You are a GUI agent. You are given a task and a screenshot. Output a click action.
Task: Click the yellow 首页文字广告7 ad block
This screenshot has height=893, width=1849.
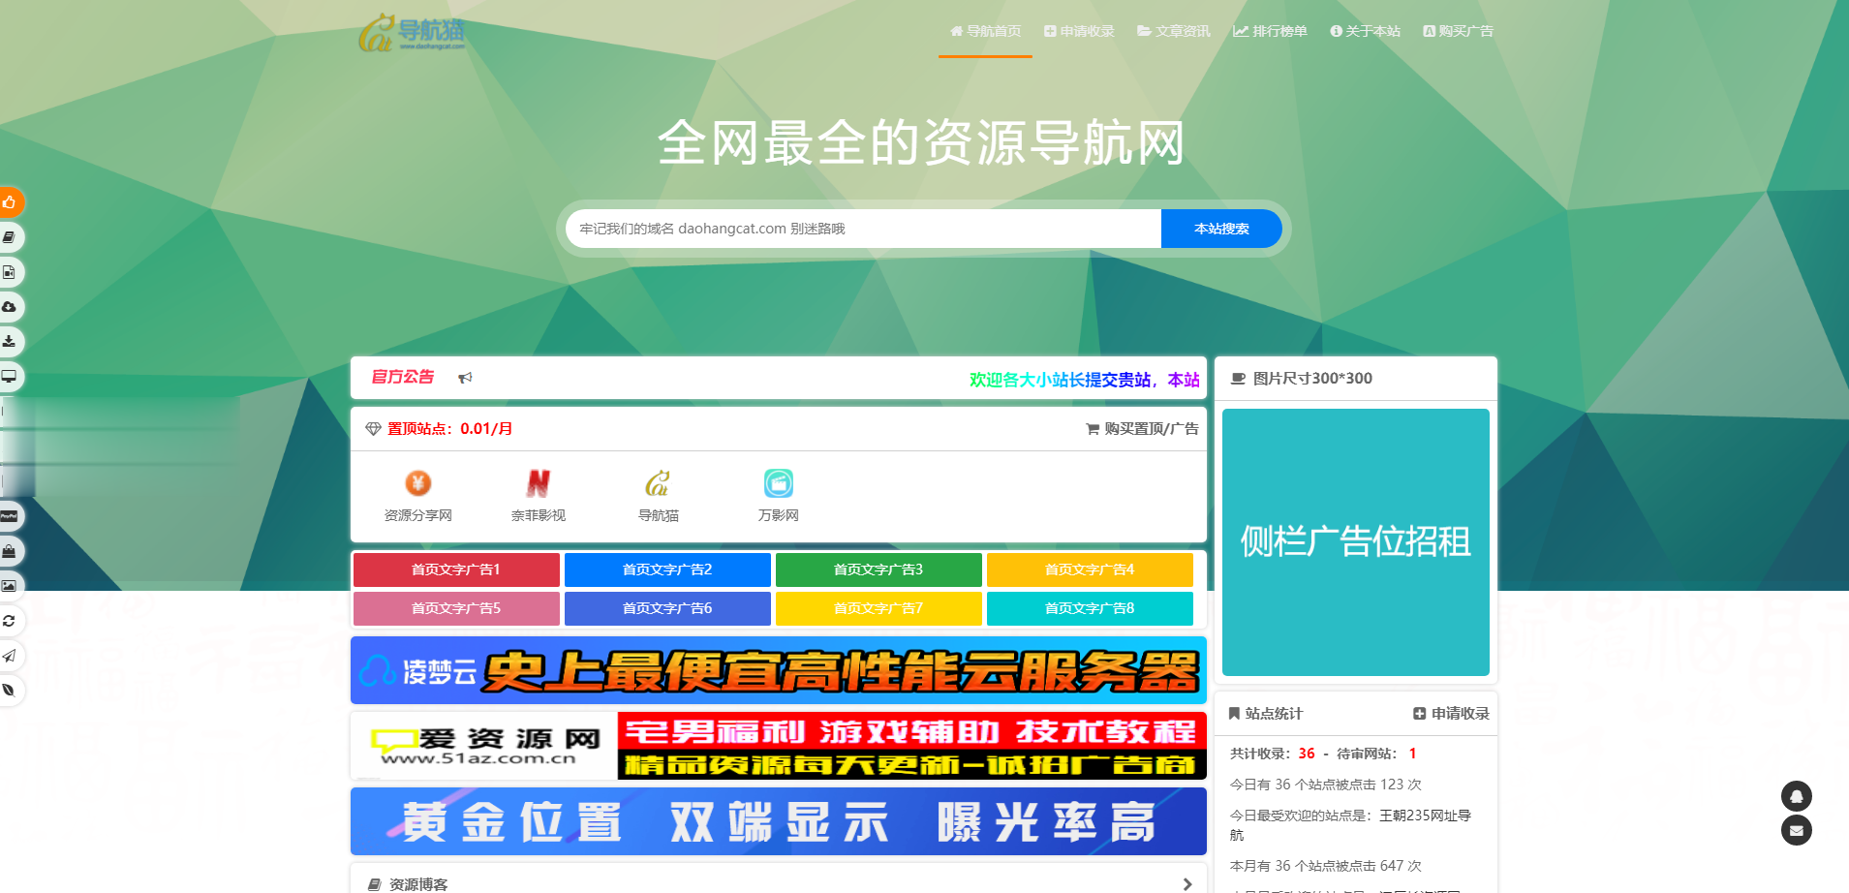pos(878,608)
